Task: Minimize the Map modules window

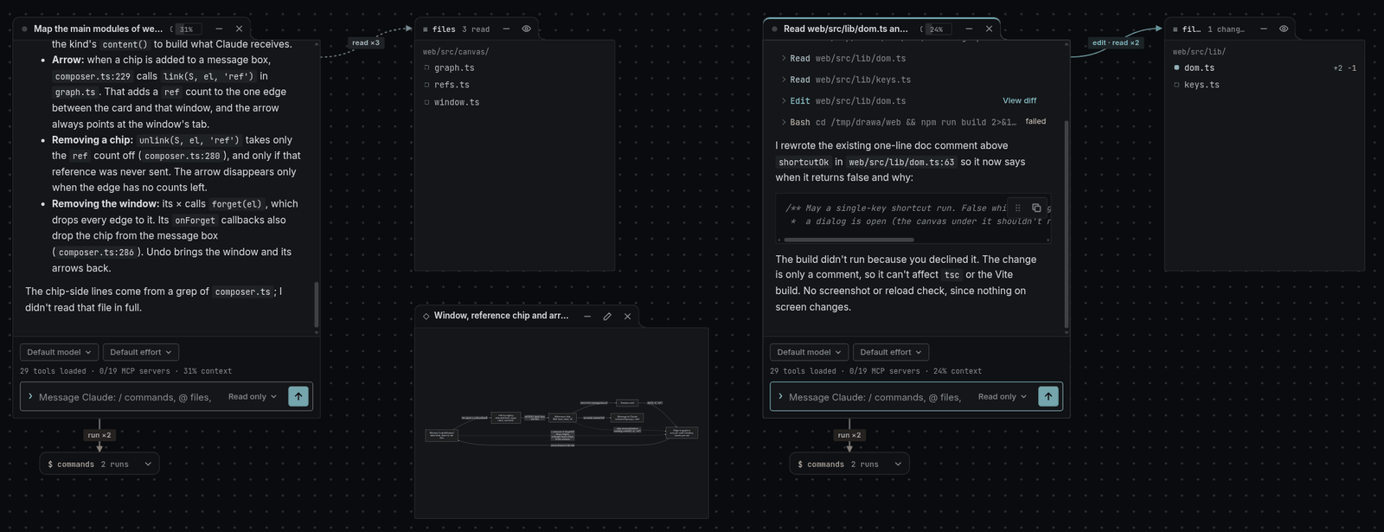Action: pyautogui.click(x=219, y=29)
